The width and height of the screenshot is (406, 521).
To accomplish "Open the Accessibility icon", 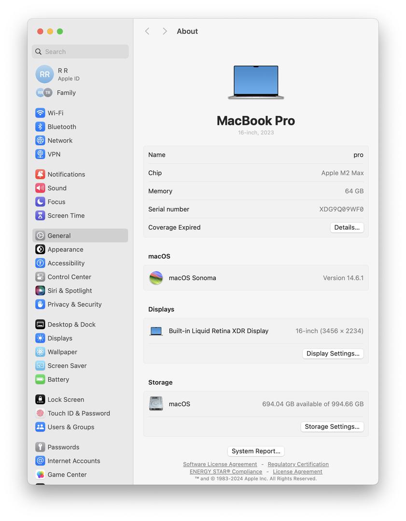I will coord(40,263).
